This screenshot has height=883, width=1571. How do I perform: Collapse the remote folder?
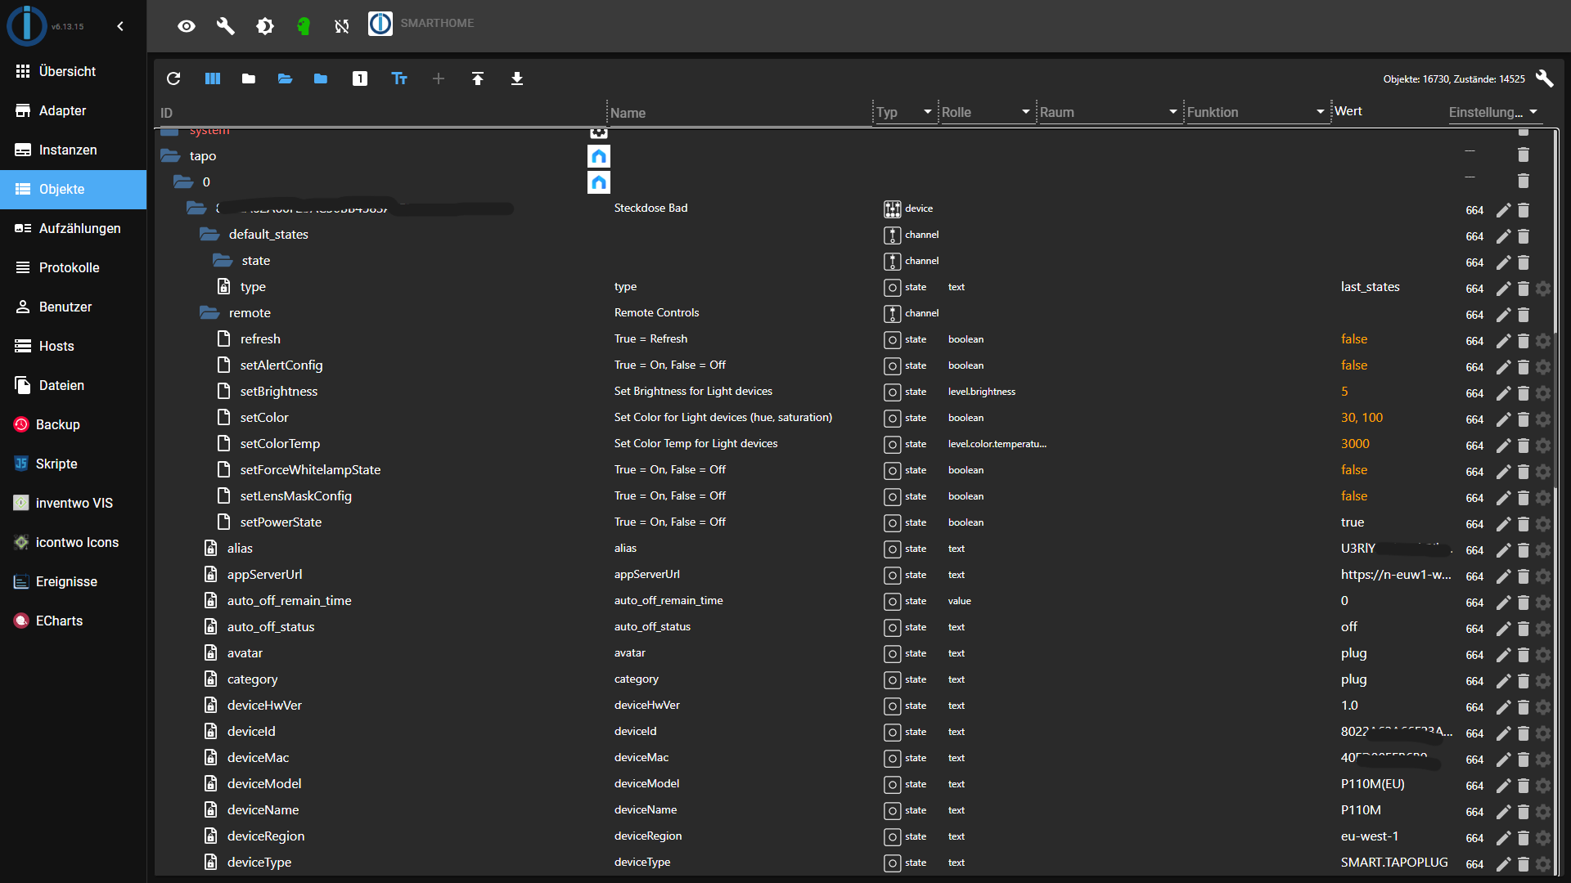pos(209,312)
